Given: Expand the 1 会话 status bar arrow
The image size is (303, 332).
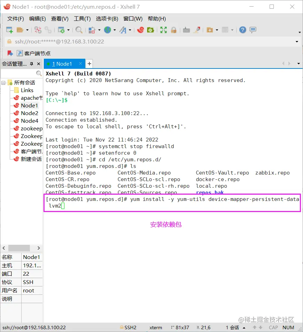Looking at the screenshot, I should pyautogui.click(x=244, y=328).
